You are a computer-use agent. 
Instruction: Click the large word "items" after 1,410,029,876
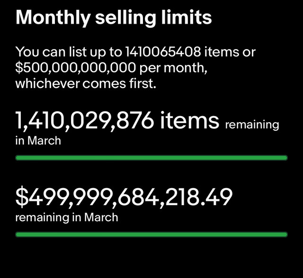189,121
